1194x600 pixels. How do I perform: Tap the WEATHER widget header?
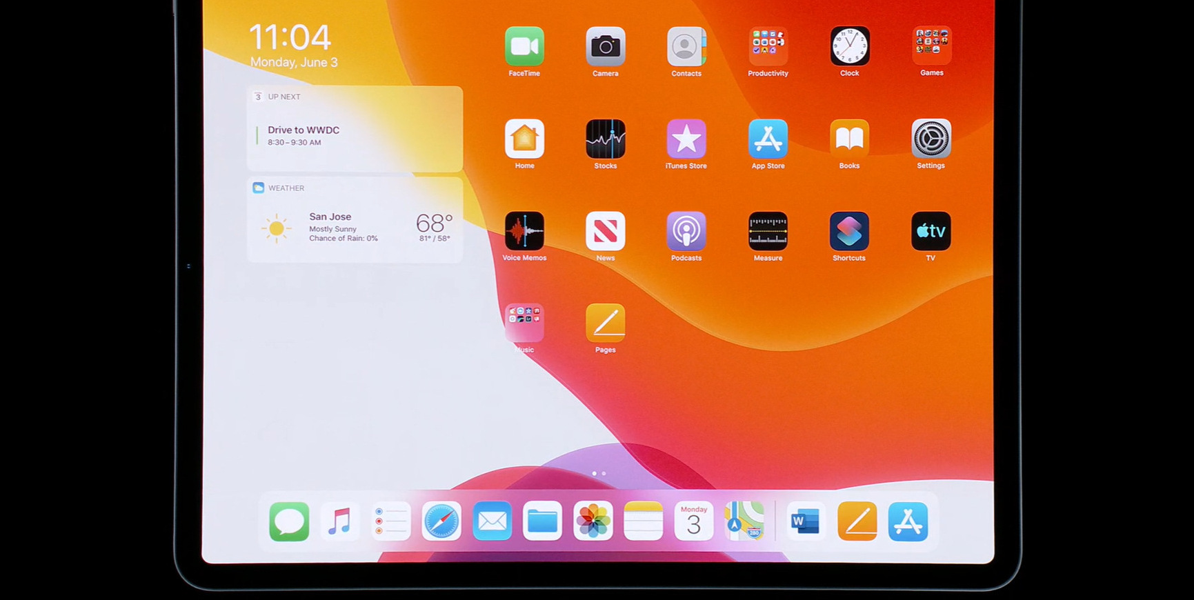[279, 188]
